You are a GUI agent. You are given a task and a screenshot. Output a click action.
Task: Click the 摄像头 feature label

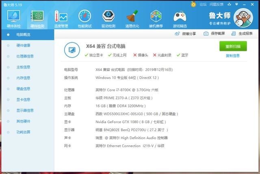tap(141, 55)
